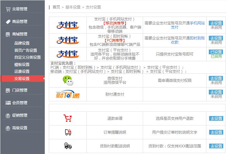Click 支付设置 breadcrumb item
227x154 pixels.
93,7
